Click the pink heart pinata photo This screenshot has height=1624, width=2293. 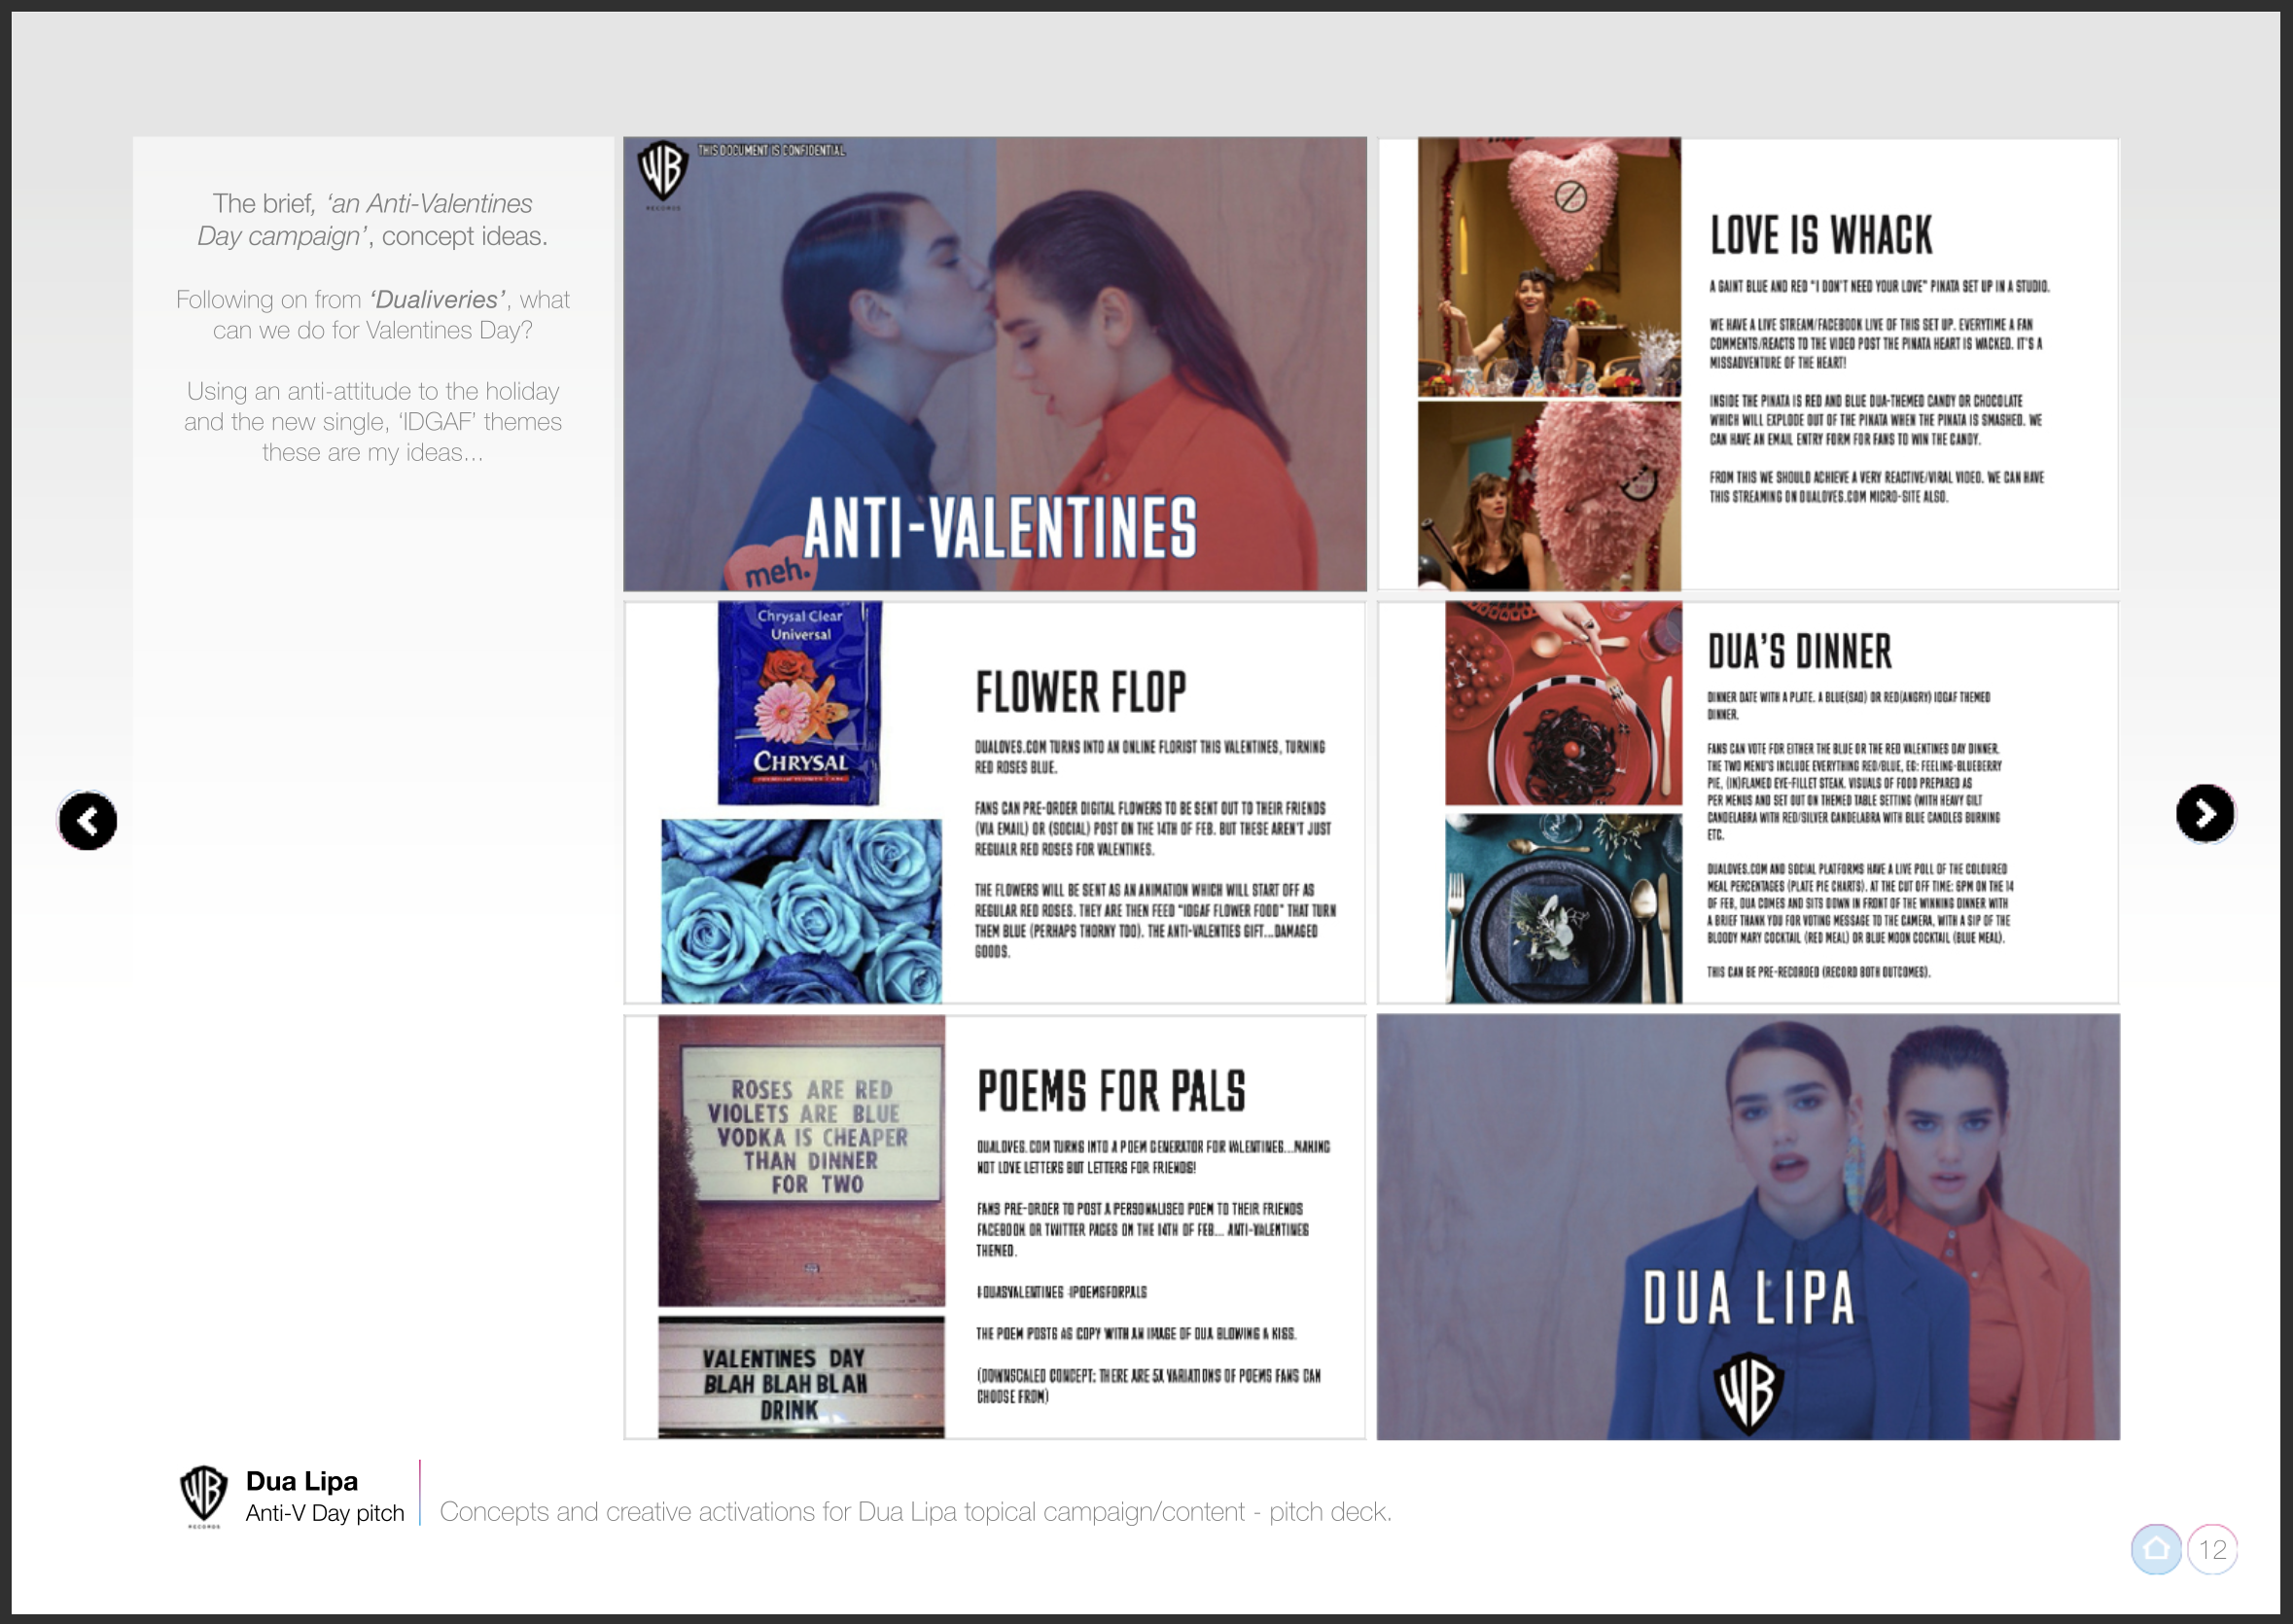(x=1549, y=267)
